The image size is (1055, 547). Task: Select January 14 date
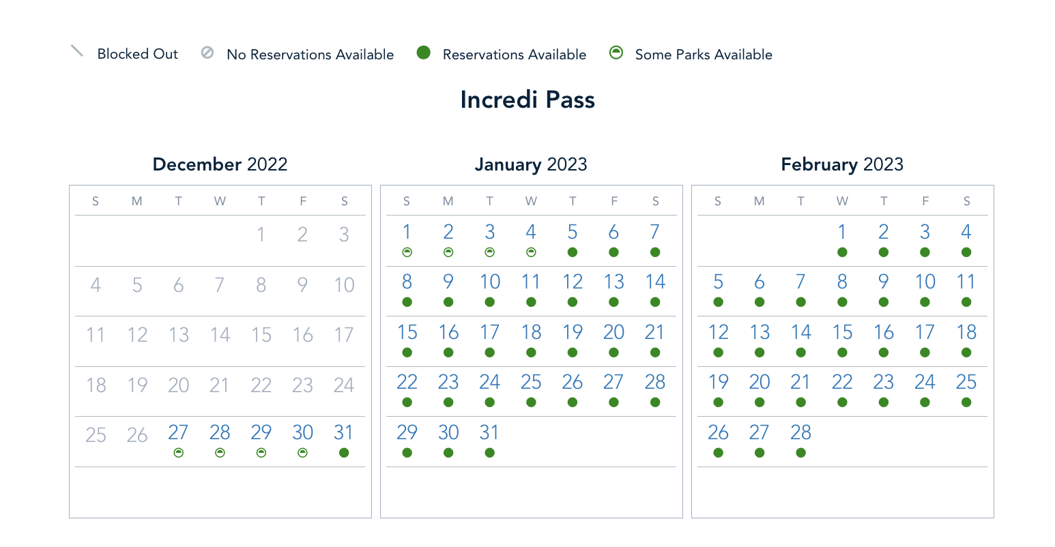655,282
